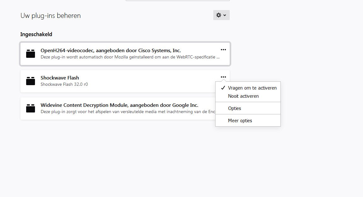The height and width of the screenshot is (197, 363).
Task: Choose 'Nooit activeren' for Shockwave Flash
Action: click(x=243, y=96)
